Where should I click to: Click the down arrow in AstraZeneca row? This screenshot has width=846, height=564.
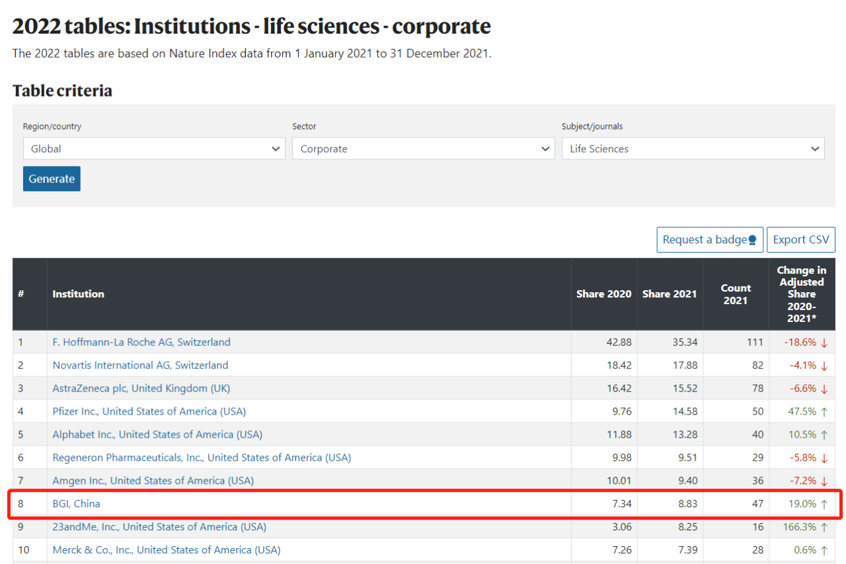coord(824,388)
